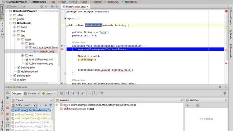233x131 pixels.
Task: Select the MainActivity.java editor tab
Action: point(76,7)
